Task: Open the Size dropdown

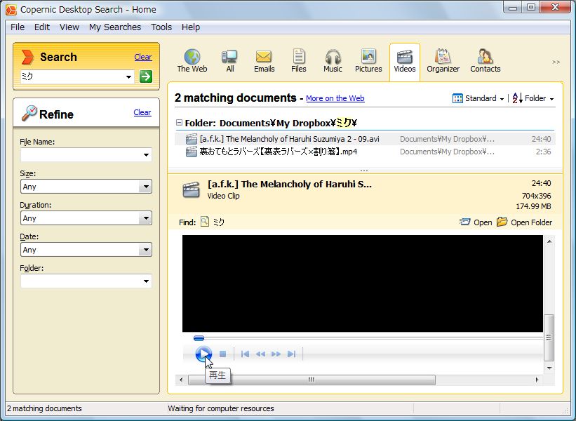Action: pyautogui.click(x=146, y=186)
